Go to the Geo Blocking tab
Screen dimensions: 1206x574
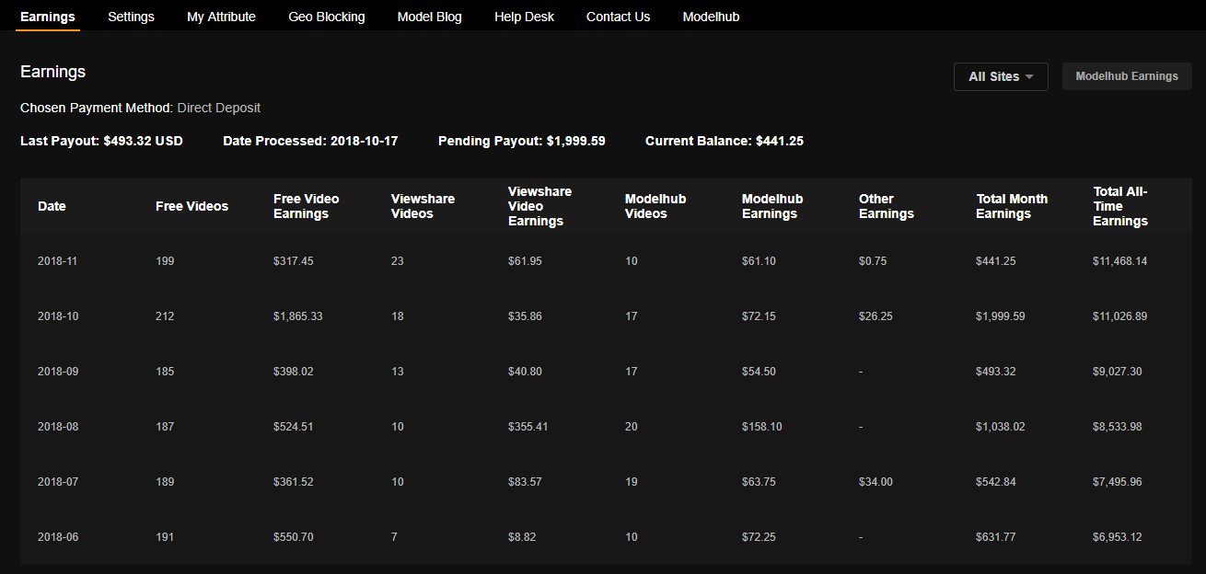coord(326,17)
